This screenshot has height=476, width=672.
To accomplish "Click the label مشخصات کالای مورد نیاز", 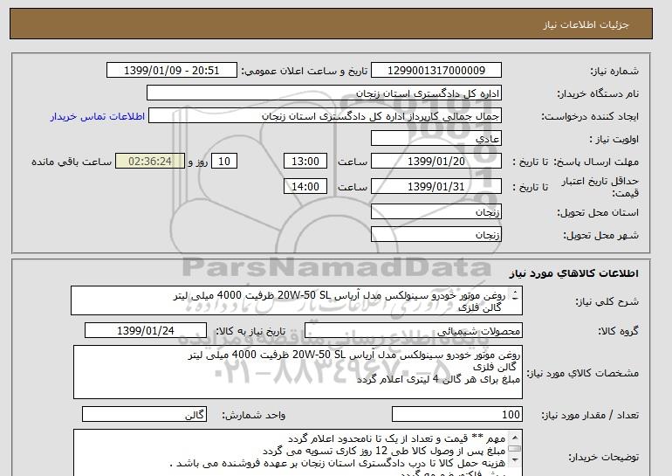I will pyautogui.click(x=583, y=373).
